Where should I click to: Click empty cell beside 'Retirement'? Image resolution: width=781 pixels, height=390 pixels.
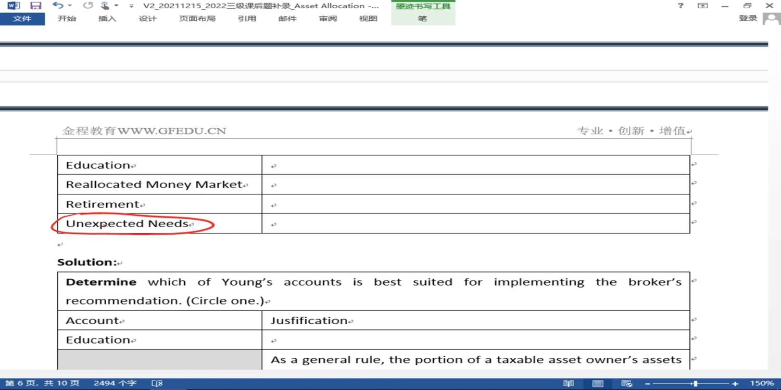pos(476,204)
